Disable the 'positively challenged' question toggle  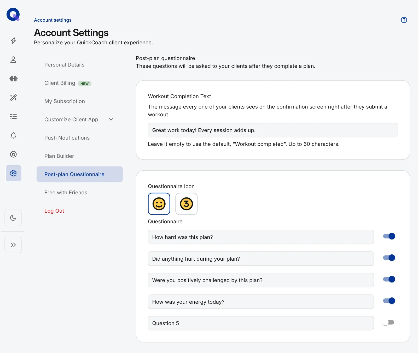coord(389,279)
